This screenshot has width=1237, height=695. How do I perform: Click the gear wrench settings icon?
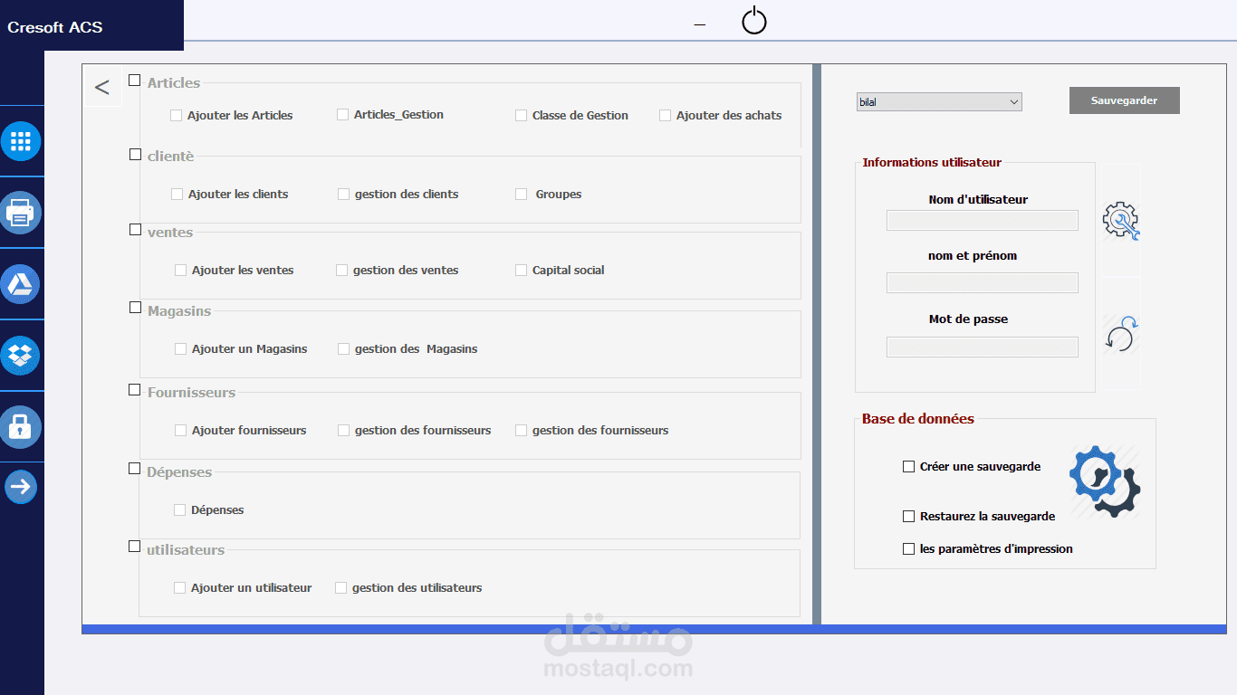point(1121,221)
